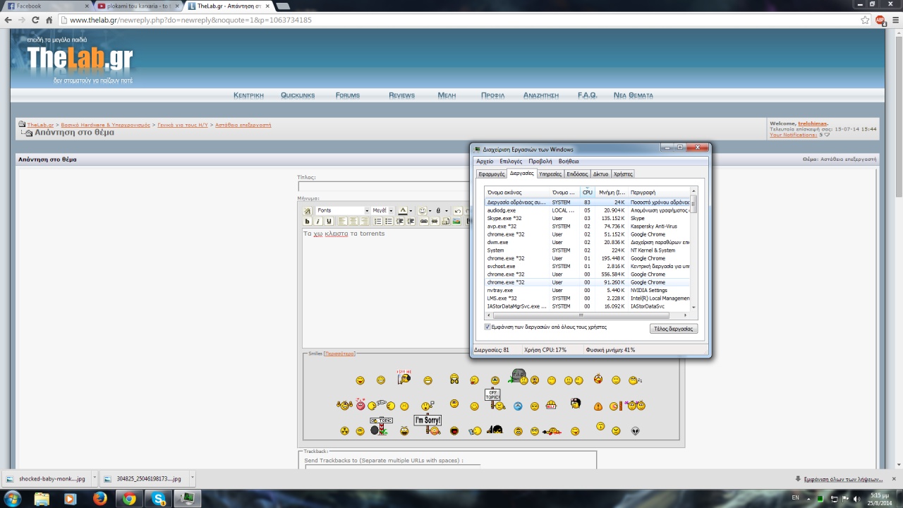Switch to the Χρήστες tab
Image resolution: width=903 pixels, height=508 pixels.
tap(623, 174)
